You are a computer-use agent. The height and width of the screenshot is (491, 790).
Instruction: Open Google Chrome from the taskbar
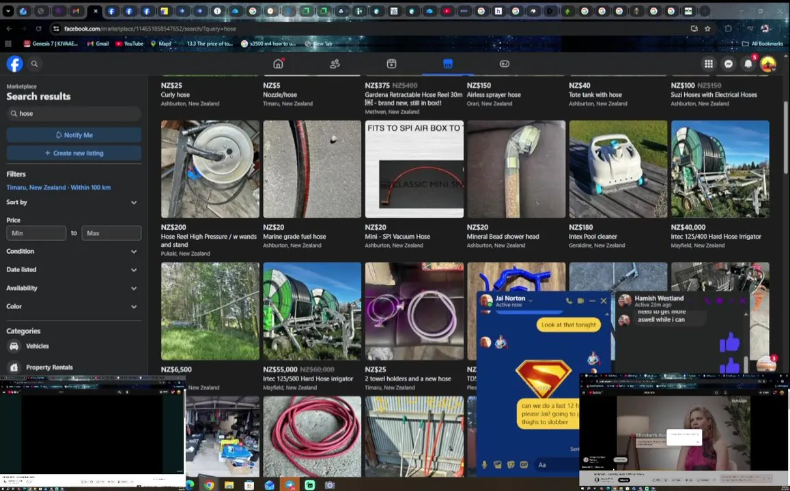[208, 485]
